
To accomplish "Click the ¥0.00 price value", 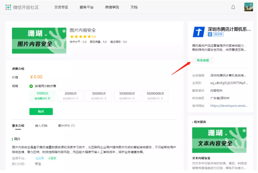I will 36,77.
